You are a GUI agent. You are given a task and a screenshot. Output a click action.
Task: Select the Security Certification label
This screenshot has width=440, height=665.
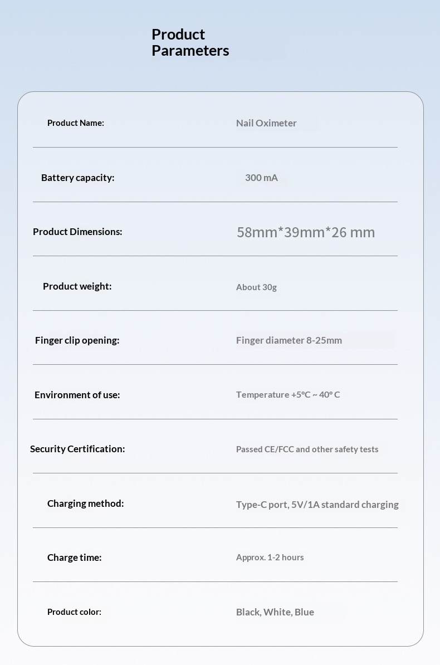tap(77, 449)
